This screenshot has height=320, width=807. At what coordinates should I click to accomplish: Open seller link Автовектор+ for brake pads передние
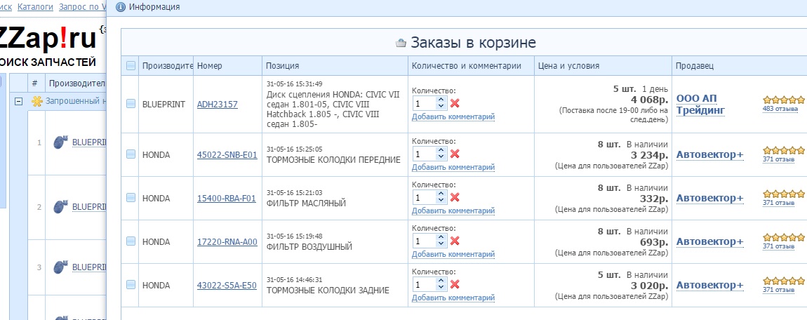[709, 154]
